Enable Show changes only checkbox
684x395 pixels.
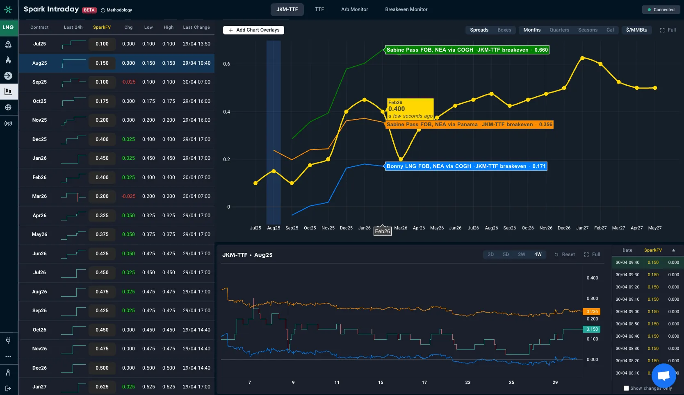pyautogui.click(x=626, y=388)
